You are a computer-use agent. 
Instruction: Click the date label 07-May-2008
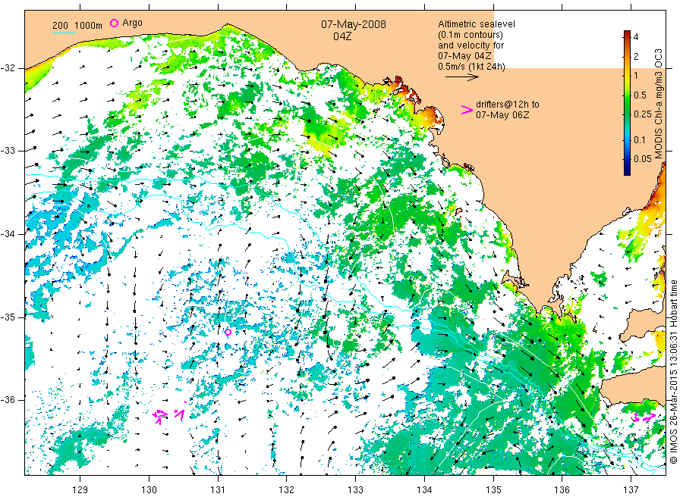(353, 24)
